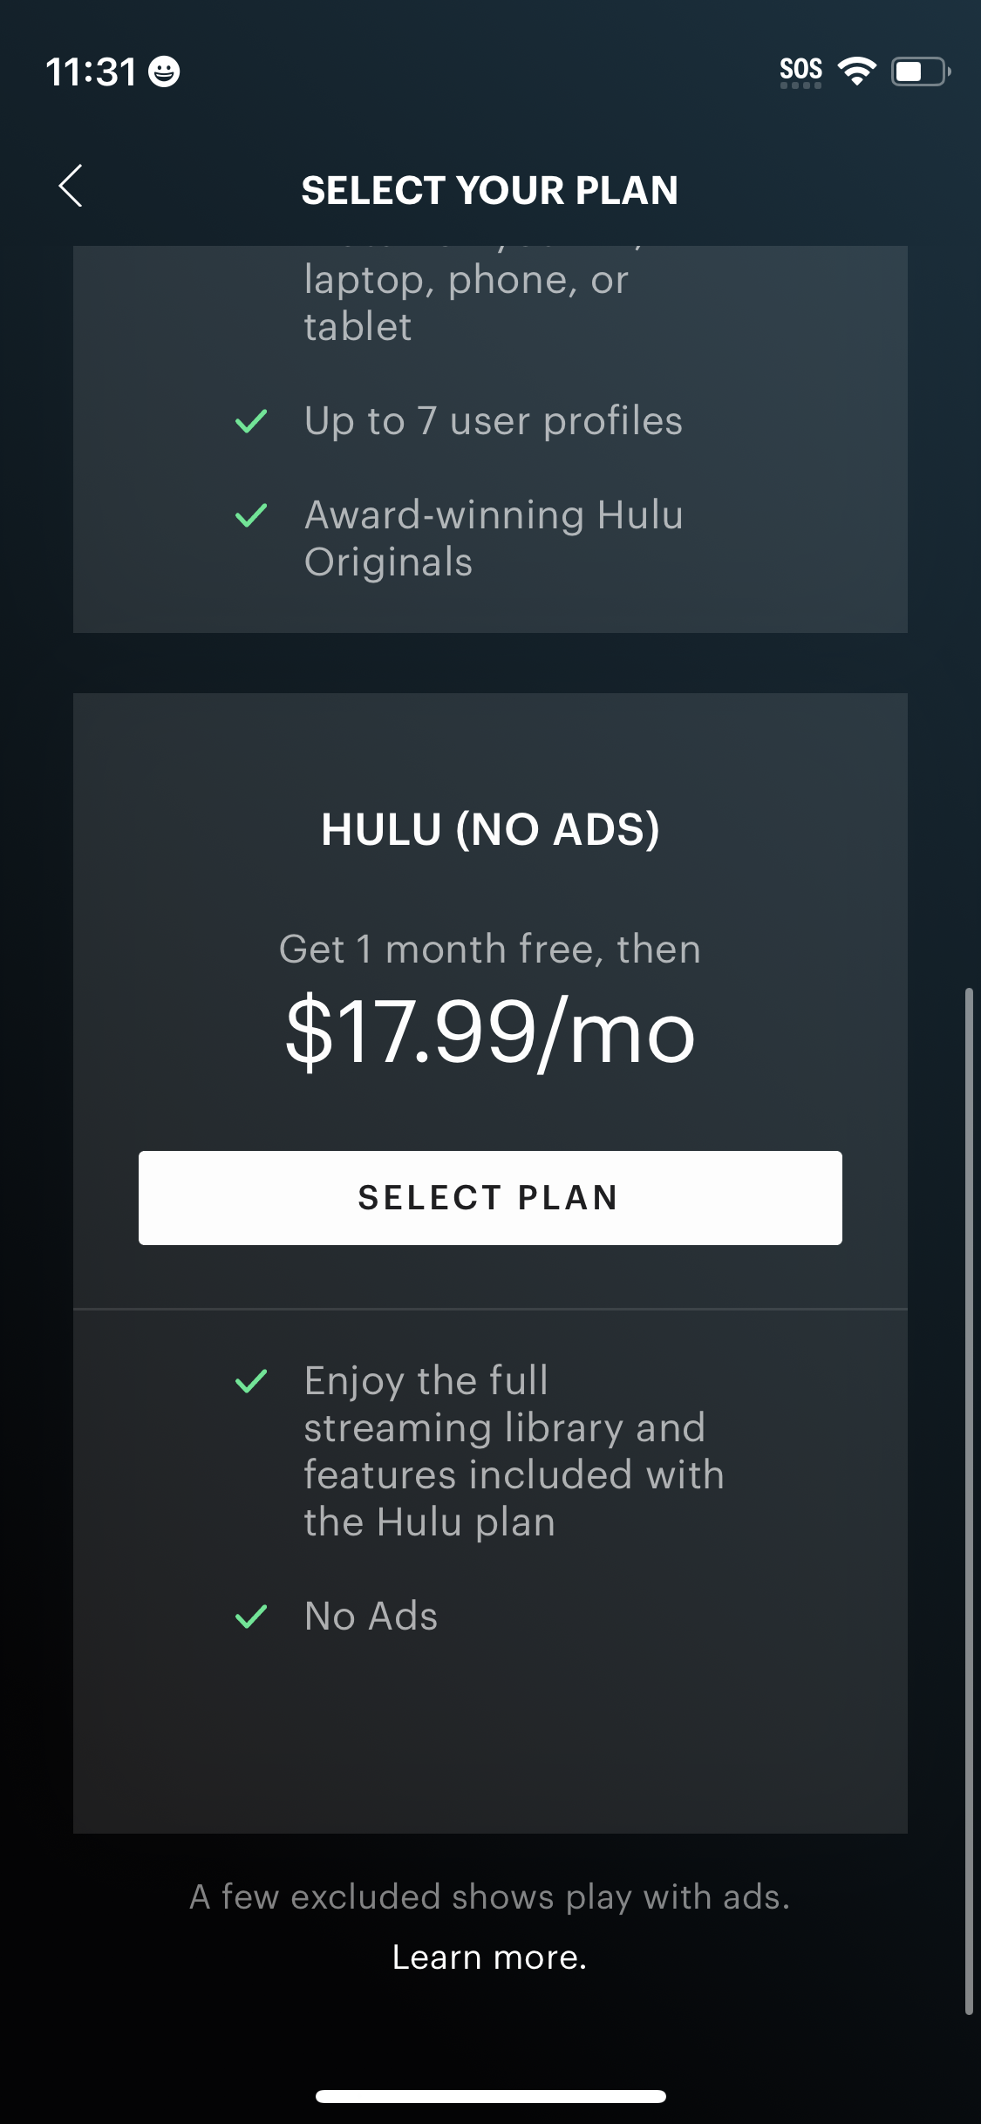Tap the Wi-Fi icon in status bar
981x2124 pixels.
coord(858,71)
